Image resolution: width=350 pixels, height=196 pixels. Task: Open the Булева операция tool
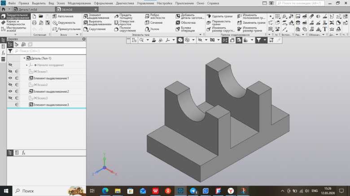pos(188,29)
